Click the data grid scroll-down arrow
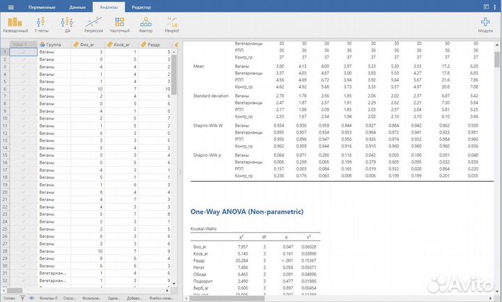Viewport: 502px width, 302px height. 174,283
